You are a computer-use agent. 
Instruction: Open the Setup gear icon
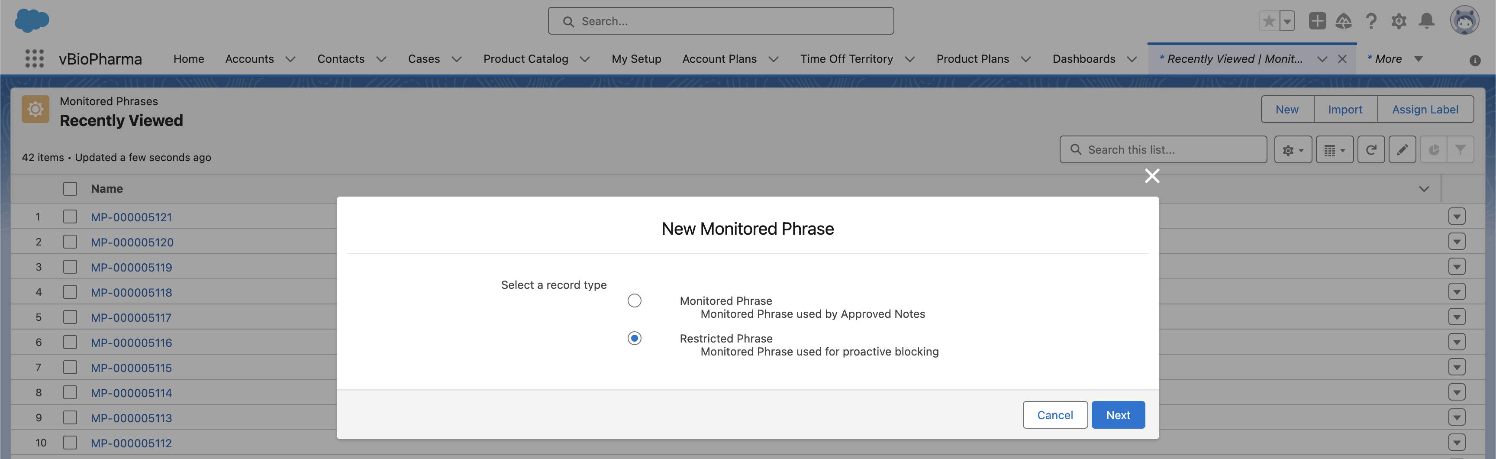coord(1399,22)
